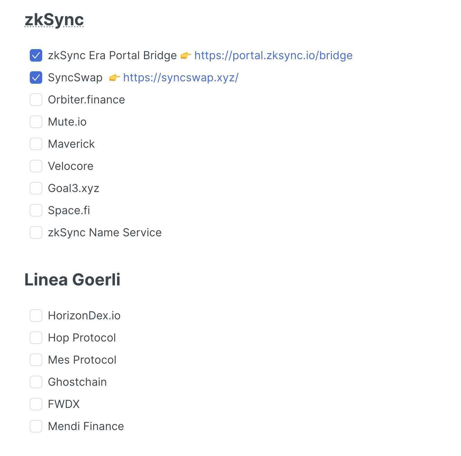Check the Velocore task box
Image resolution: width=461 pixels, height=456 pixels.
(x=36, y=166)
